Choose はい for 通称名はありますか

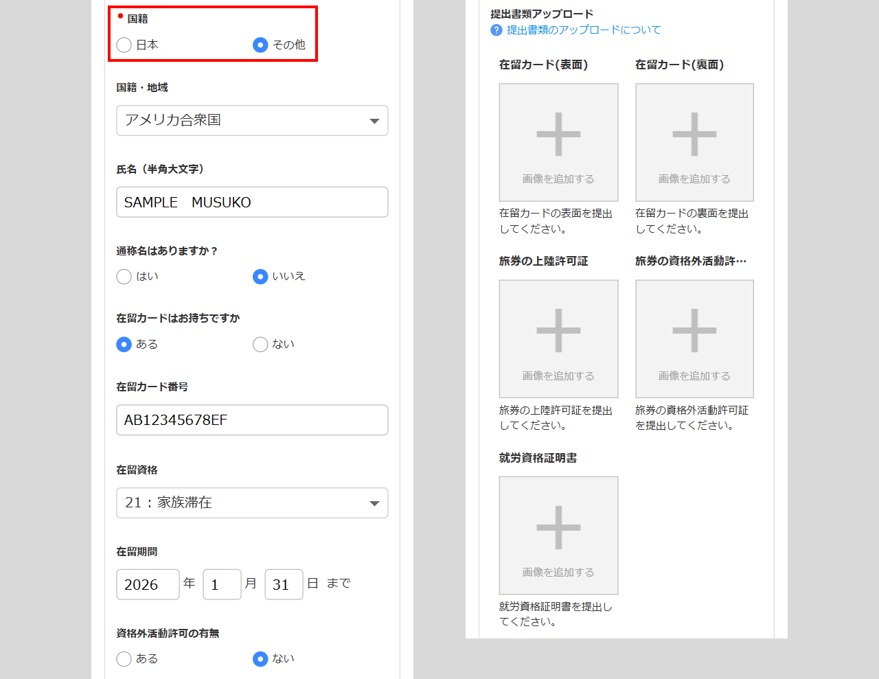click(124, 277)
